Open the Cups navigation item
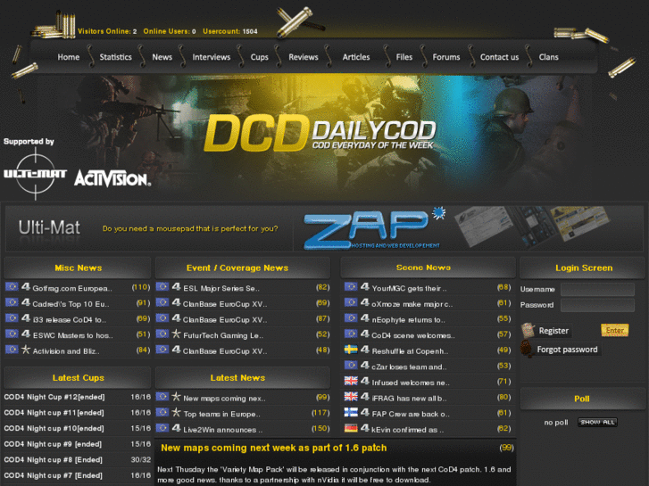649x486 pixels. point(259,57)
